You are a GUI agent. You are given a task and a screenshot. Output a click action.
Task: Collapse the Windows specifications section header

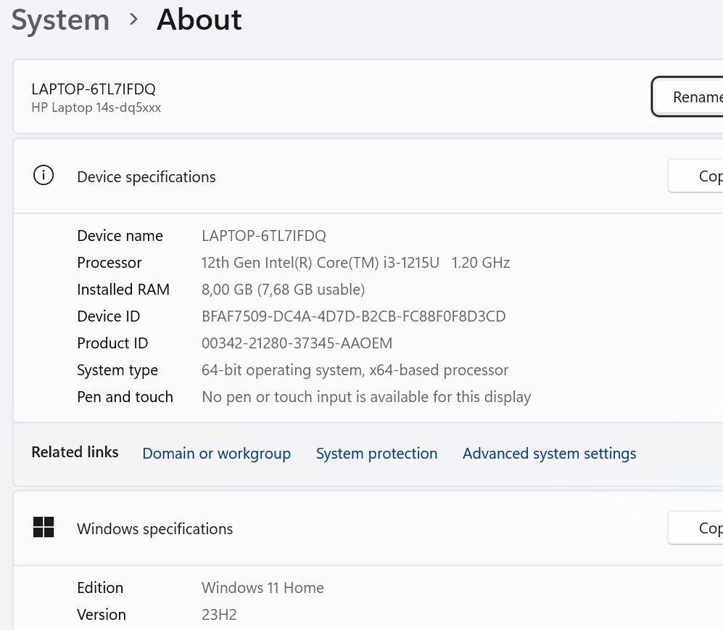click(363, 528)
